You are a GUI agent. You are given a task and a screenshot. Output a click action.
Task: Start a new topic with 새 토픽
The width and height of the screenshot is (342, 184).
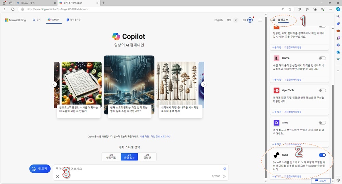pos(40,169)
